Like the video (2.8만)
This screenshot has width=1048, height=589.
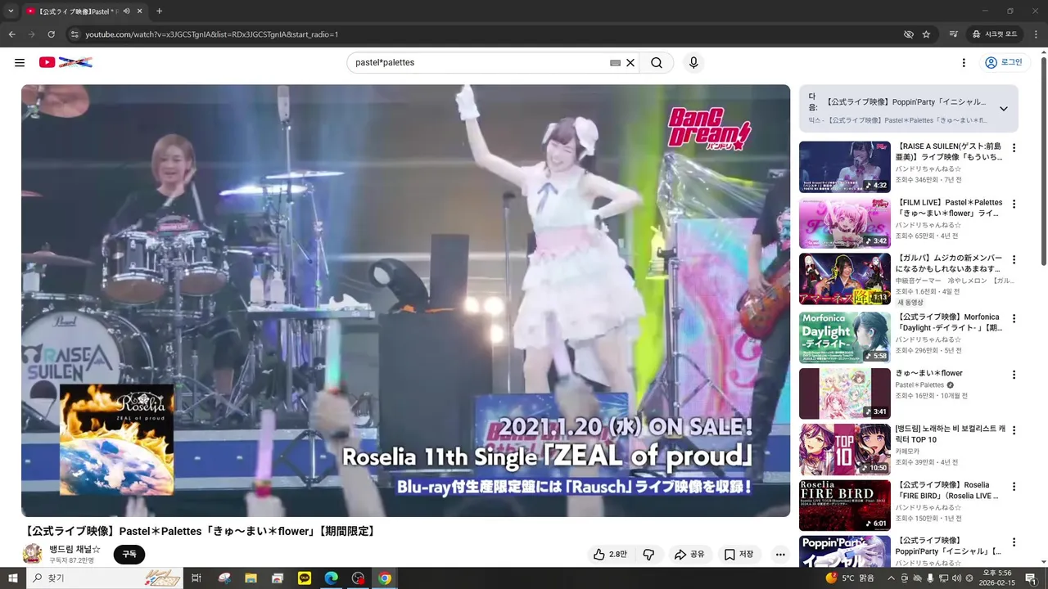pyautogui.click(x=609, y=555)
